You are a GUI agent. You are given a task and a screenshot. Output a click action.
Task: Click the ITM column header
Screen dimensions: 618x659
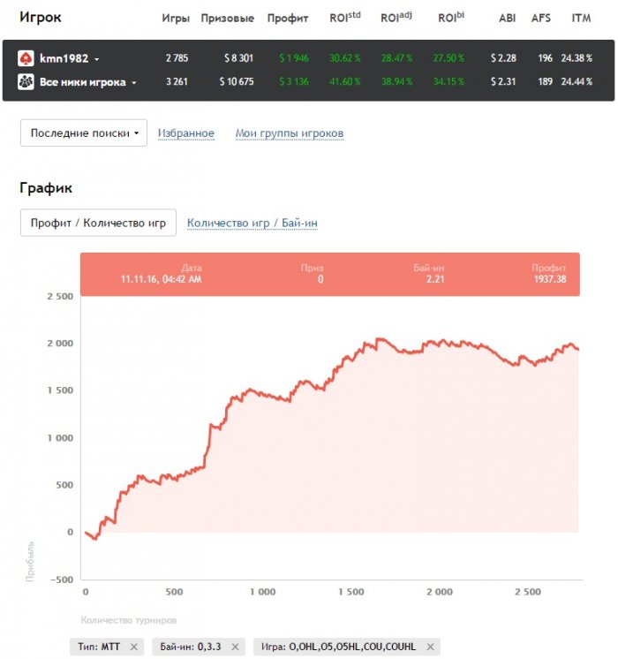point(580,19)
